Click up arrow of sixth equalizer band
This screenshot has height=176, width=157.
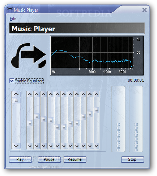tap(64, 94)
